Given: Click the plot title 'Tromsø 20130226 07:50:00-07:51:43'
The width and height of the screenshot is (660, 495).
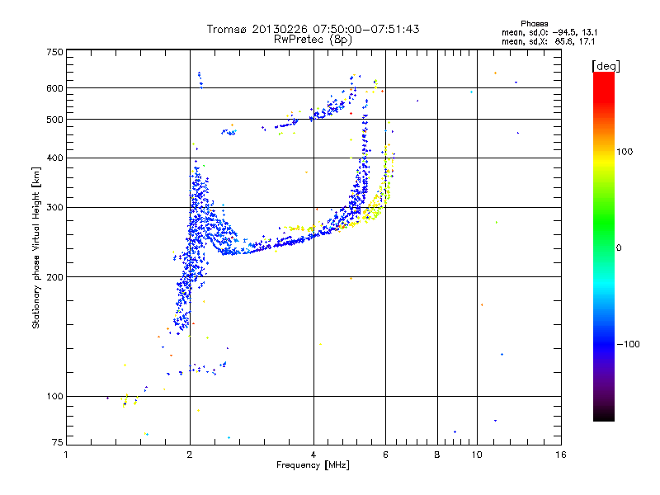Looking at the screenshot, I should [x=313, y=29].
